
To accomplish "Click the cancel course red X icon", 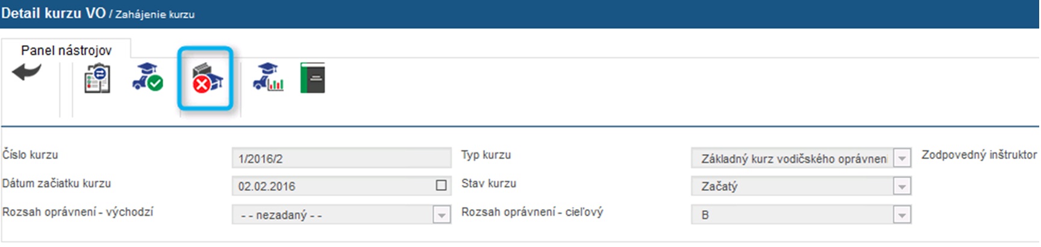I will point(207,79).
